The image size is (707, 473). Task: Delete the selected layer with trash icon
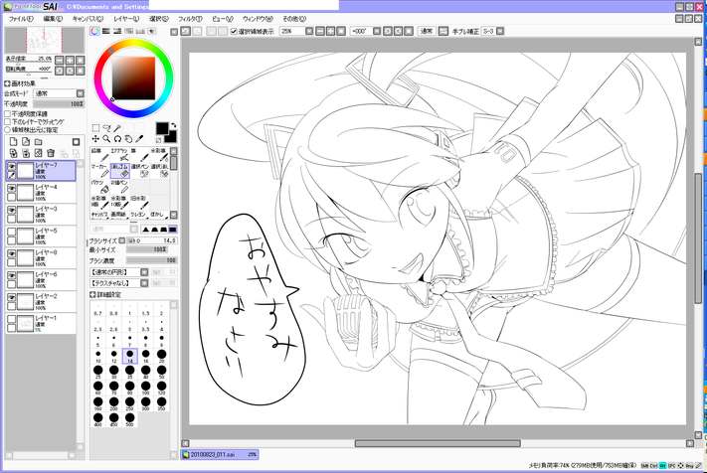51,153
